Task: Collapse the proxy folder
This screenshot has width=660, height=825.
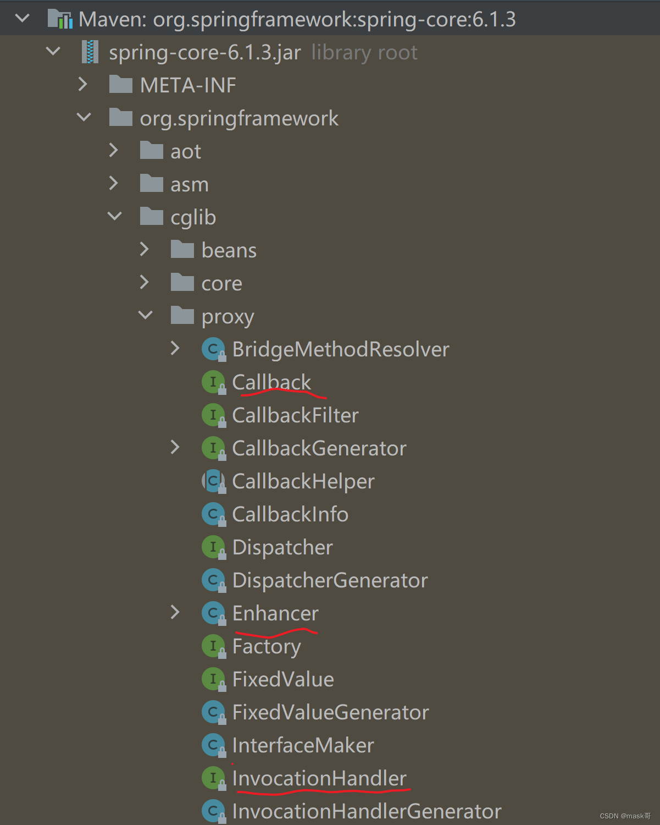Action: [146, 315]
